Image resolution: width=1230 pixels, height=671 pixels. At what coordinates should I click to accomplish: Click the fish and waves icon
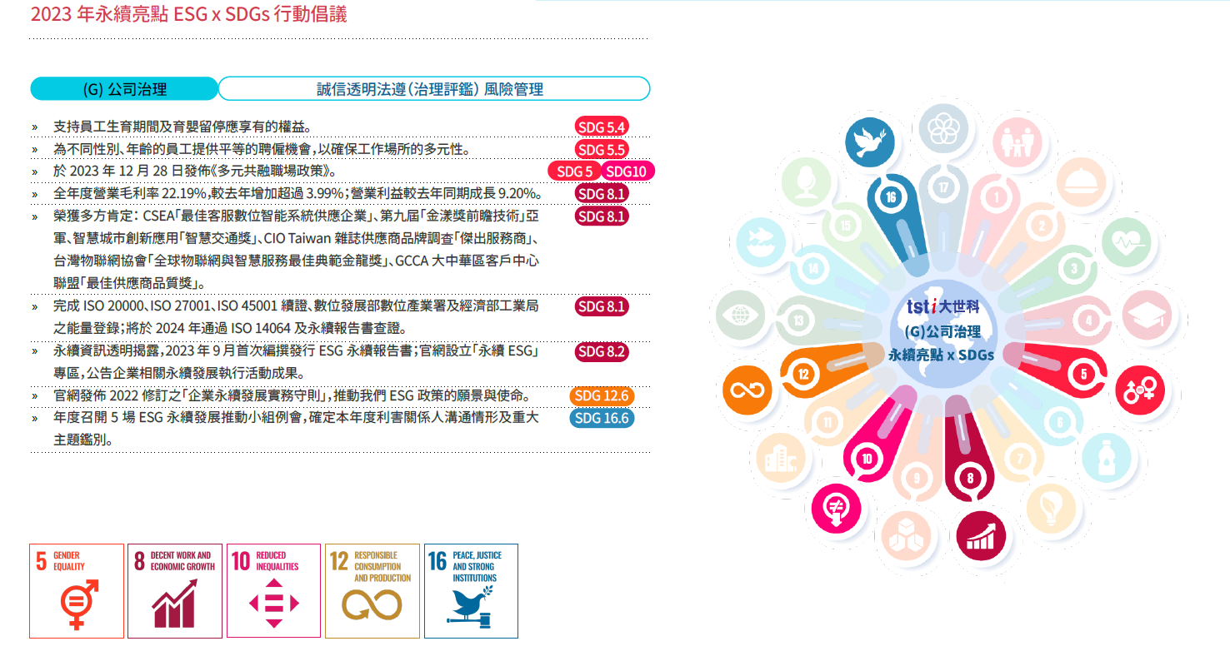pos(760,241)
